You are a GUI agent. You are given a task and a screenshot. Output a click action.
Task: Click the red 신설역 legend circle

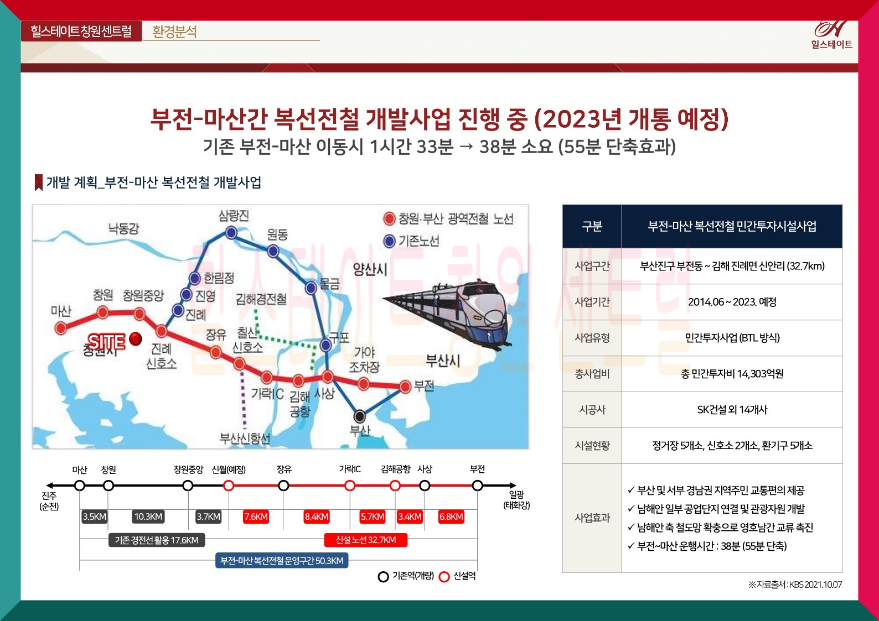click(444, 577)
